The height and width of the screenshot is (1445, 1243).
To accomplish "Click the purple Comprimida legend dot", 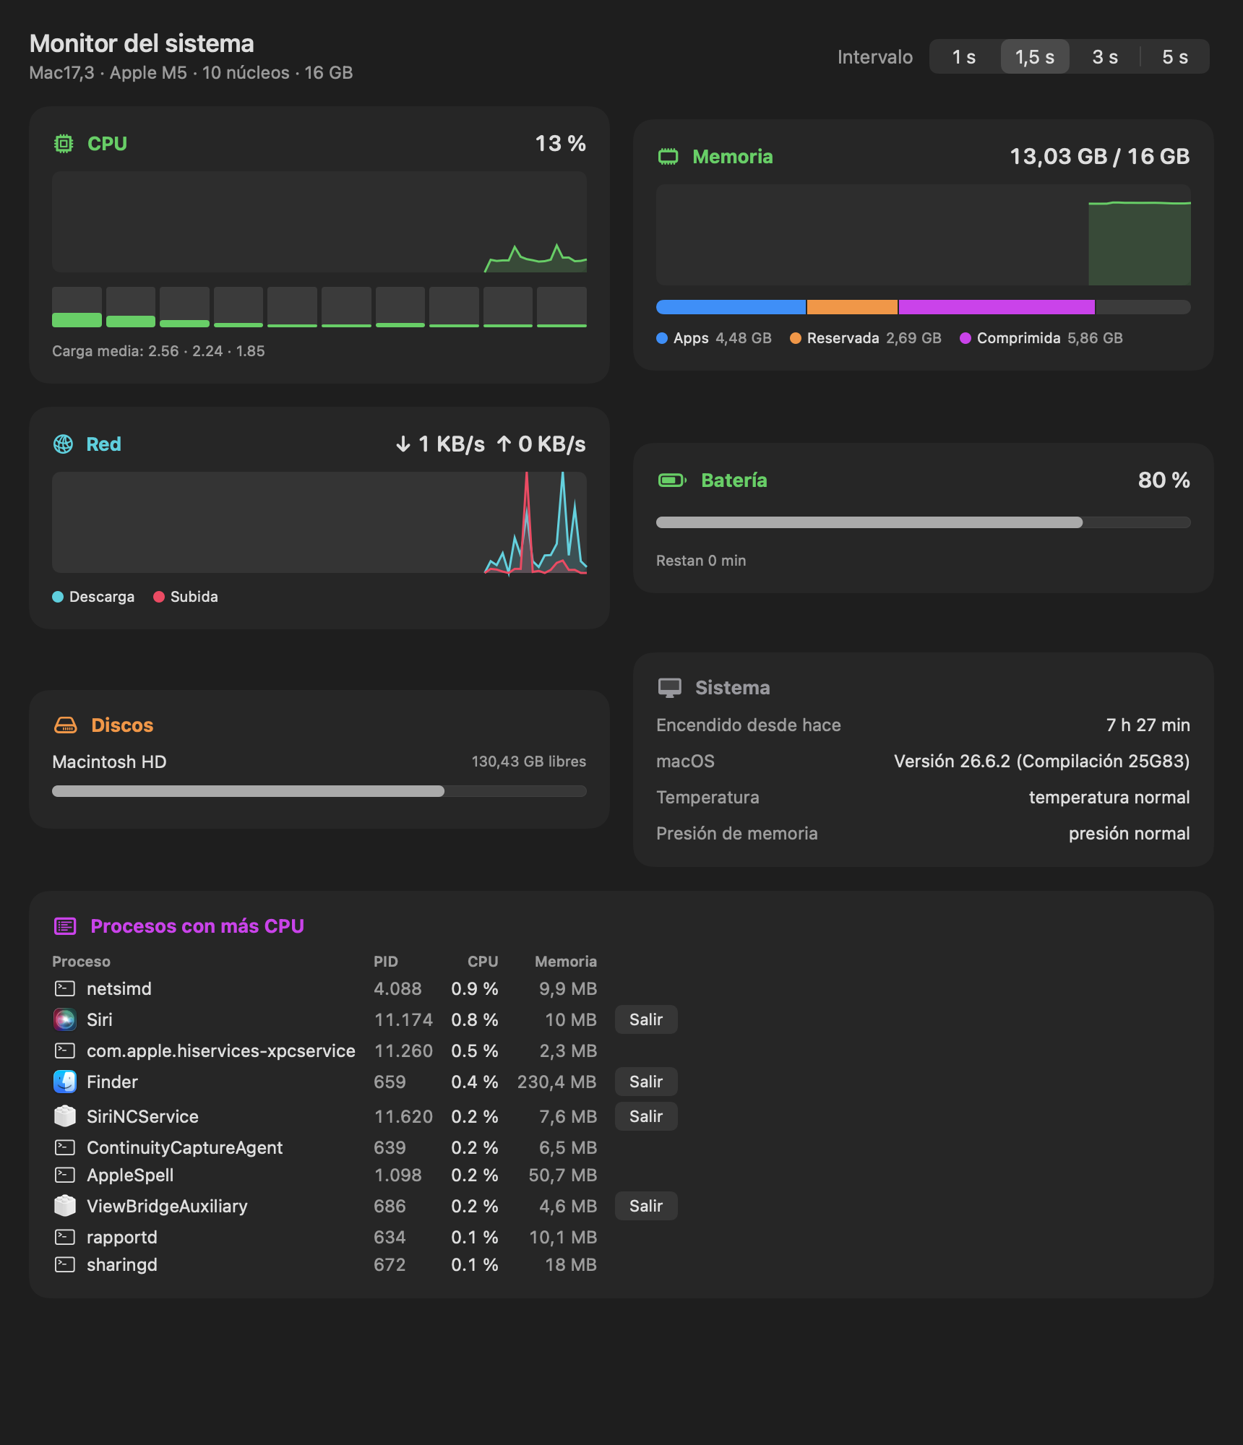I will [x=965, y=338].
